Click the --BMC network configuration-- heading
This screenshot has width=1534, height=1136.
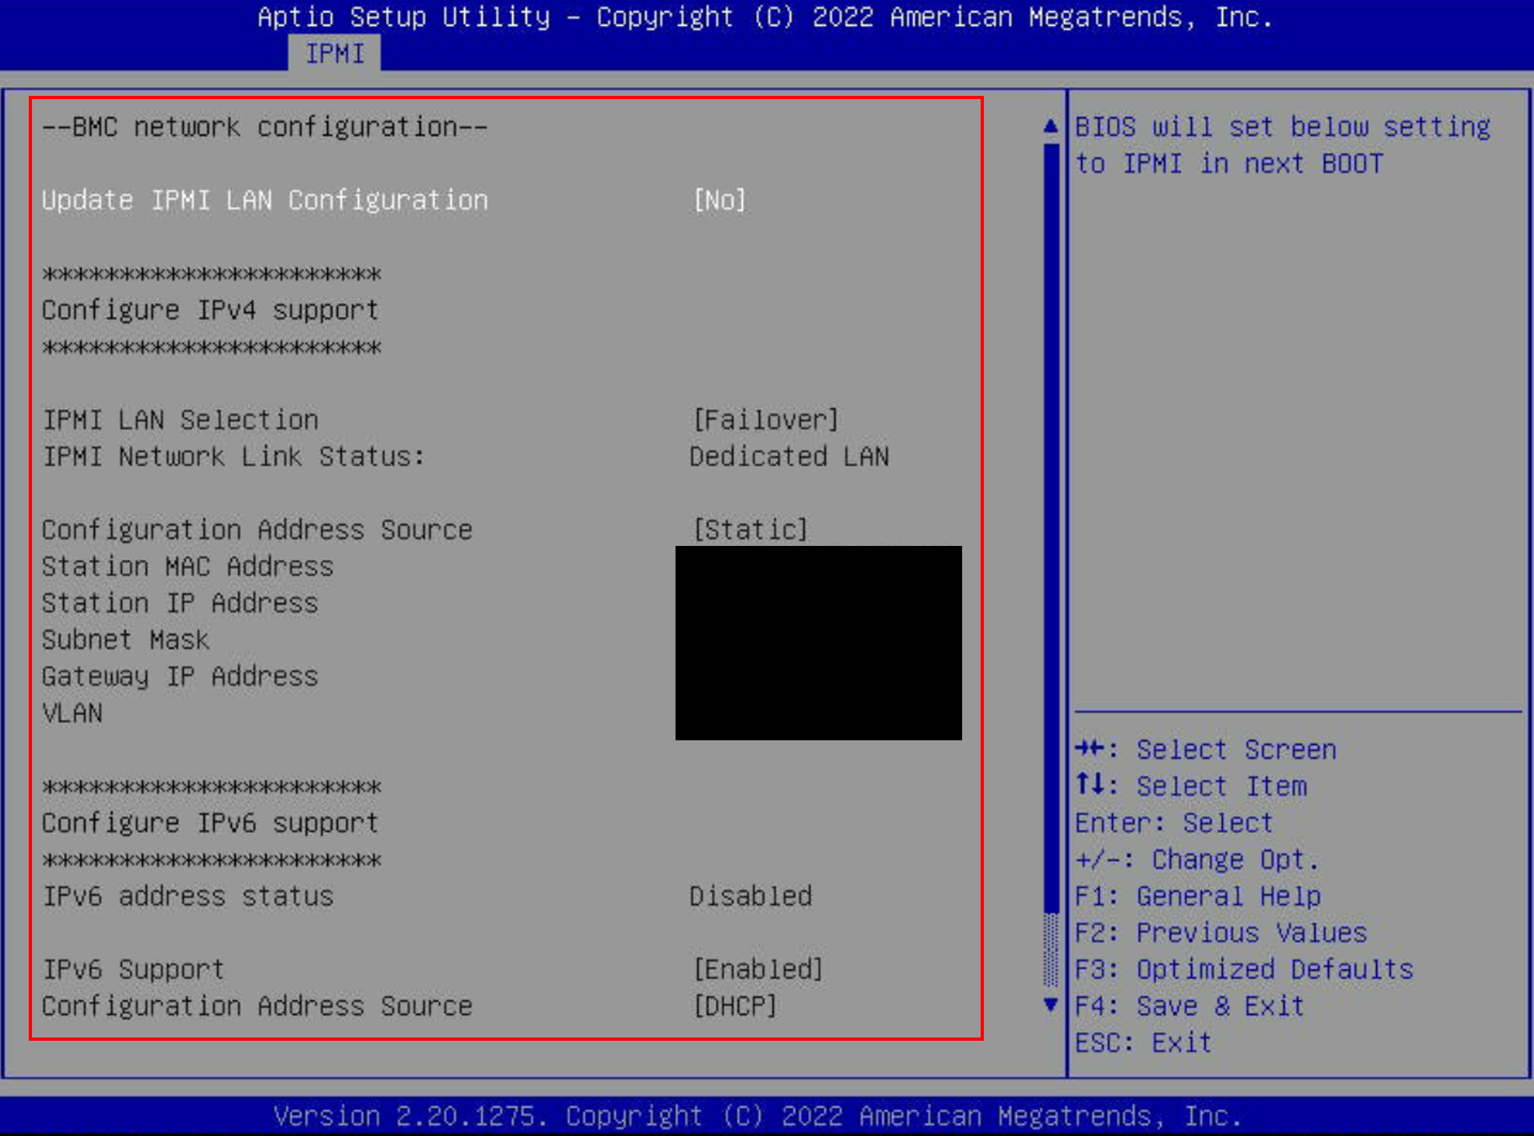pyautogui.click(x=265, y=127)
